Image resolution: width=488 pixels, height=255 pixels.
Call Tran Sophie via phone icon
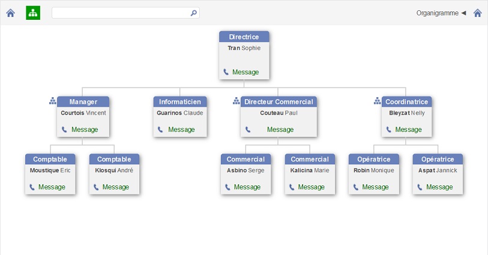coord(226,72)
